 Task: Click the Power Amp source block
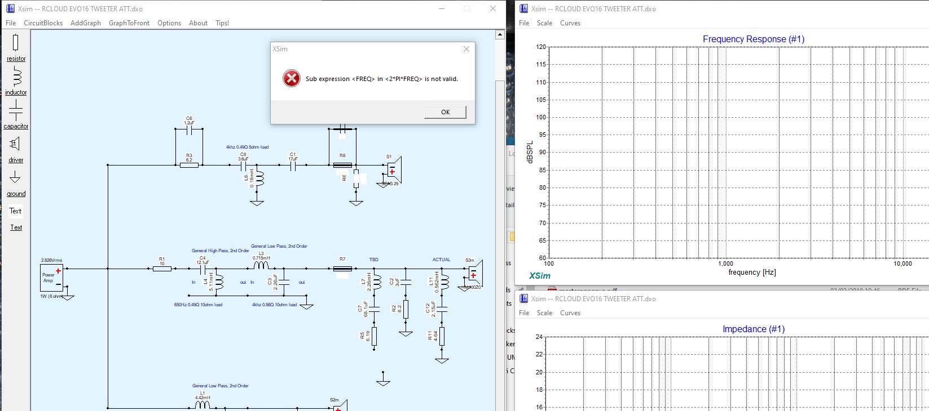pyautogui.click(x=51, y=278)
